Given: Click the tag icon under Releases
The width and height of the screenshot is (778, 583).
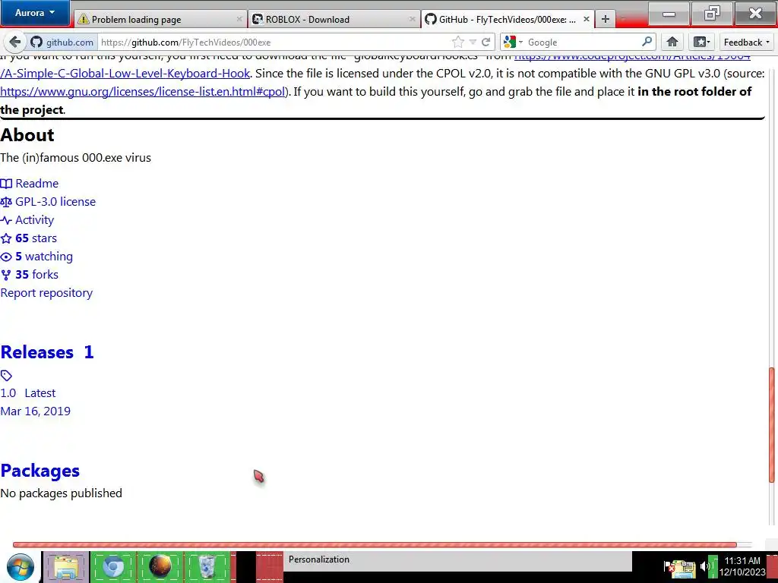Looking at the screenshot, I should [x=6, y=376].
